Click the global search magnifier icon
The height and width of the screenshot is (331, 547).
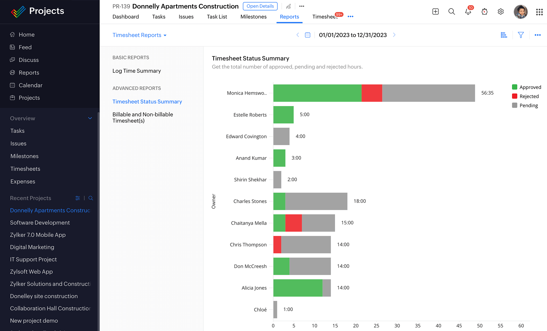[x=452, y=11]
